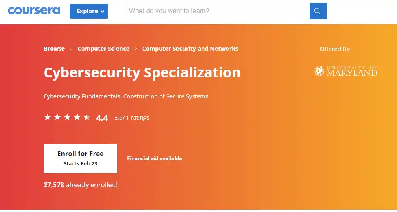
Task: Select the second rating star
Action: 57,117
